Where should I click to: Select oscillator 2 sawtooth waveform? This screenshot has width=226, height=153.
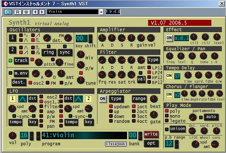coord(21,52)
